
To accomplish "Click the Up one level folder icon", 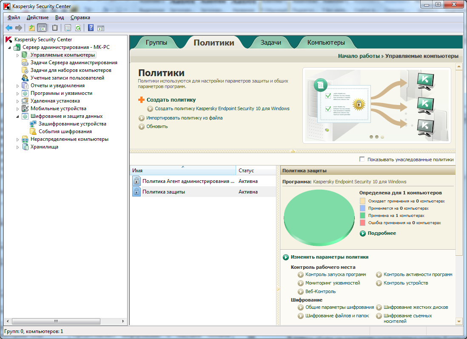I will tap(31, 28).
